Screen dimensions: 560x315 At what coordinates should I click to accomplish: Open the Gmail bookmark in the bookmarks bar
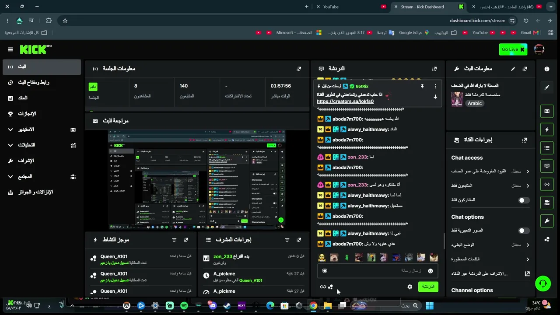pos(530,32)
